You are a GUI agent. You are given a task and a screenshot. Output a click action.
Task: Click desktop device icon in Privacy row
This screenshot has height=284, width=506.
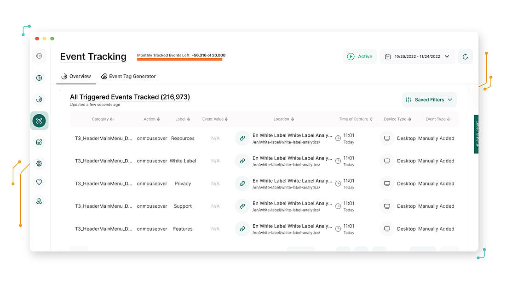tap(387, 184)
